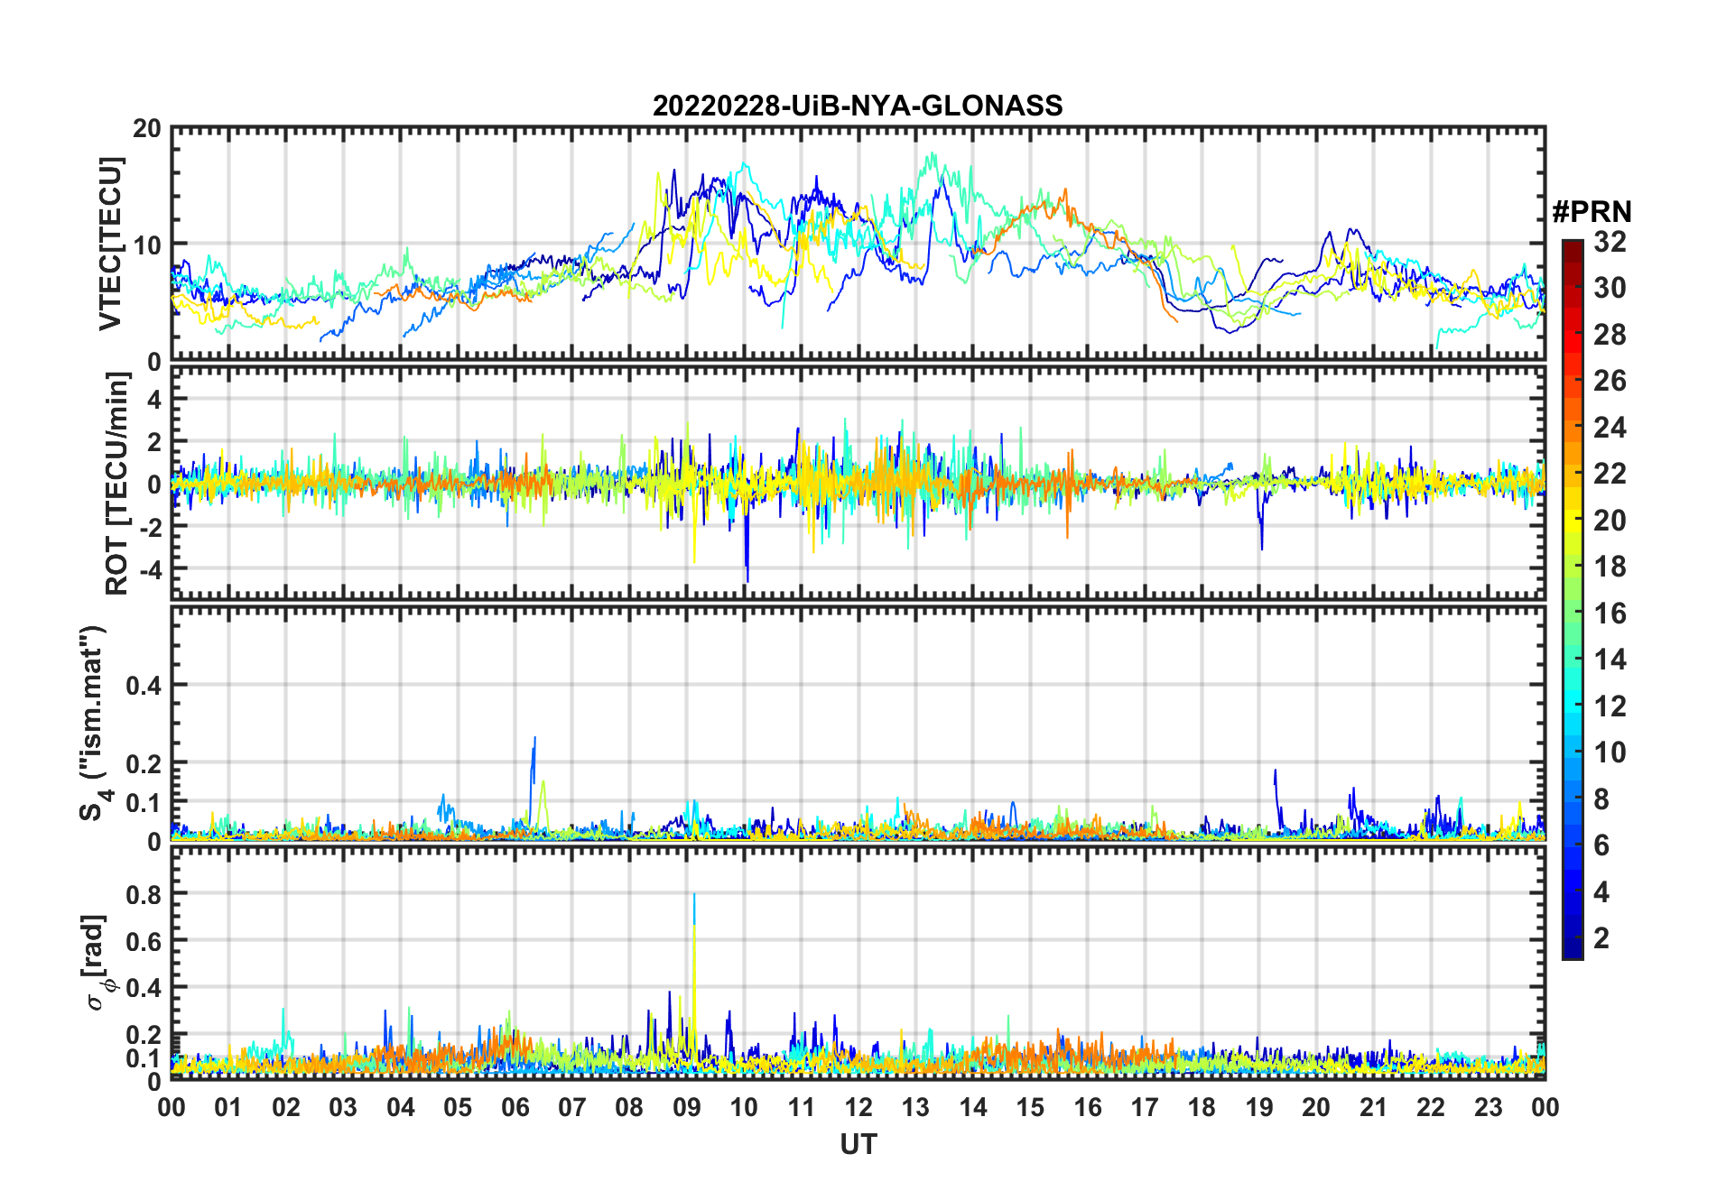Screen dimensions: 1717x1200
Task: Select colorbar tick label 6
Action: [1601, 845]
